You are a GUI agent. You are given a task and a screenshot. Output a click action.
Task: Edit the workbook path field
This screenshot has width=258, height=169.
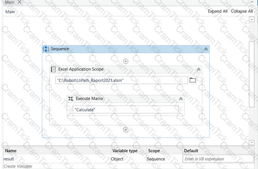point(121,80)
